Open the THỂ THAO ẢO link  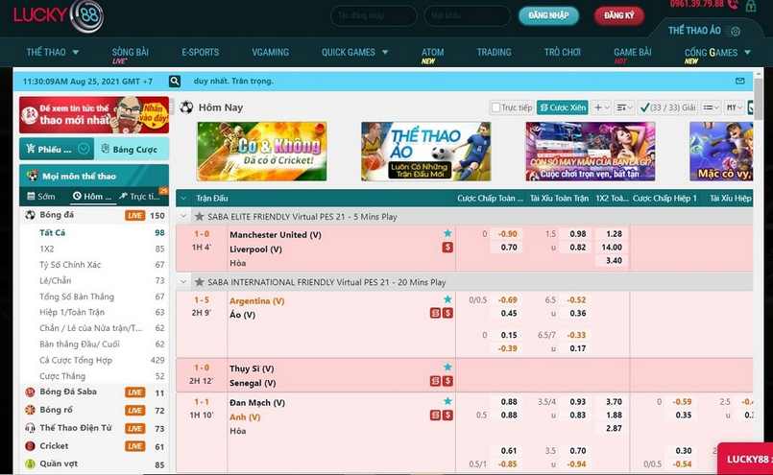[694, 31]
